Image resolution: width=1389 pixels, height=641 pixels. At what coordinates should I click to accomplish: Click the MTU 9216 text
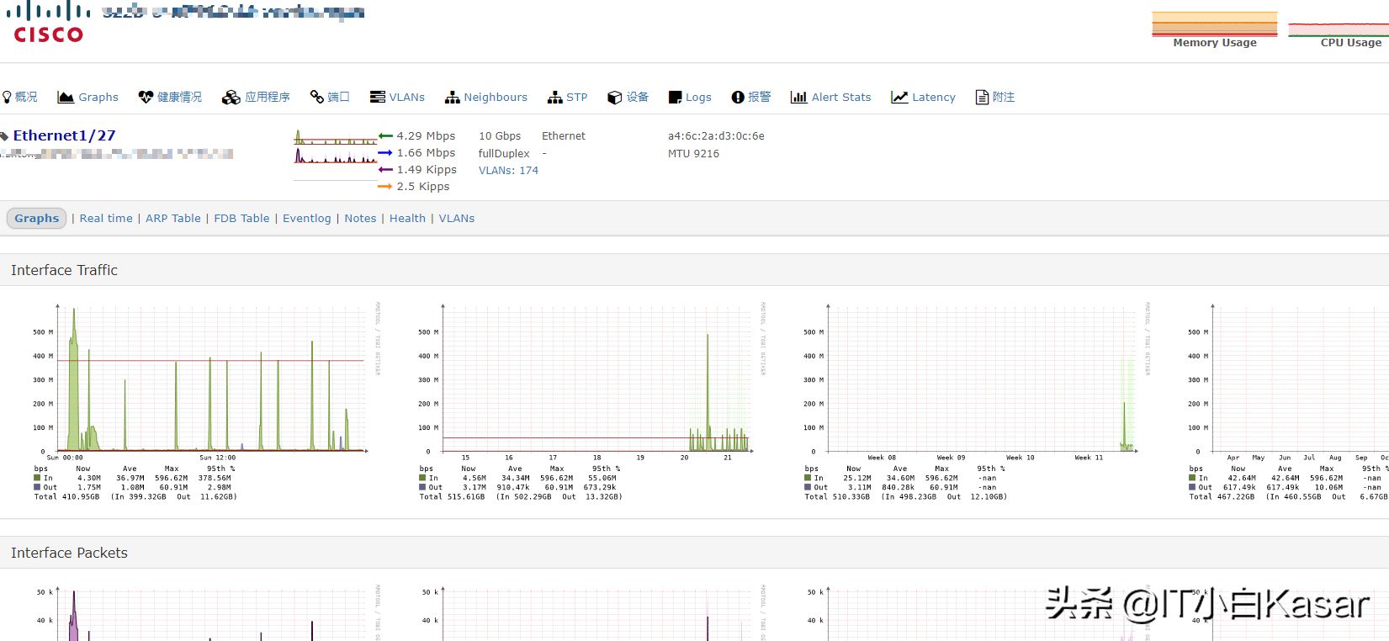coord(693,153)
